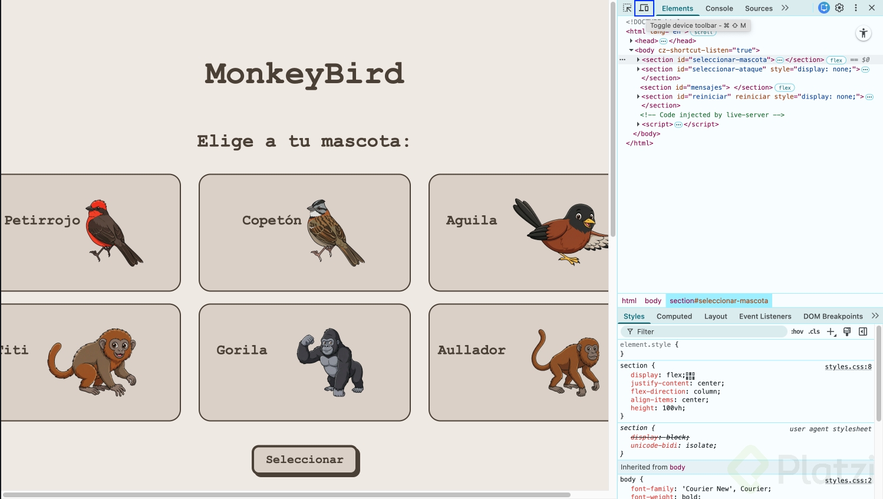Choose the Aguila pet card
This screenshot has width=883, height=499.
click(519, 232)
